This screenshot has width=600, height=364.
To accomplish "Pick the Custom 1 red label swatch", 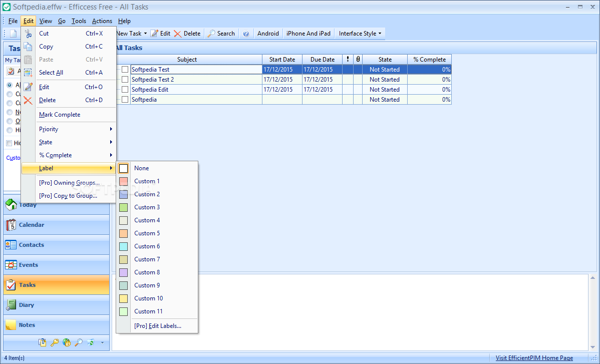I will 123,181.
